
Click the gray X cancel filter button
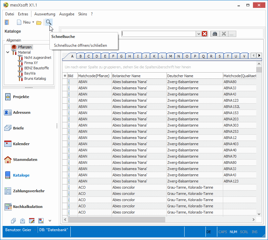pos(224,34)
